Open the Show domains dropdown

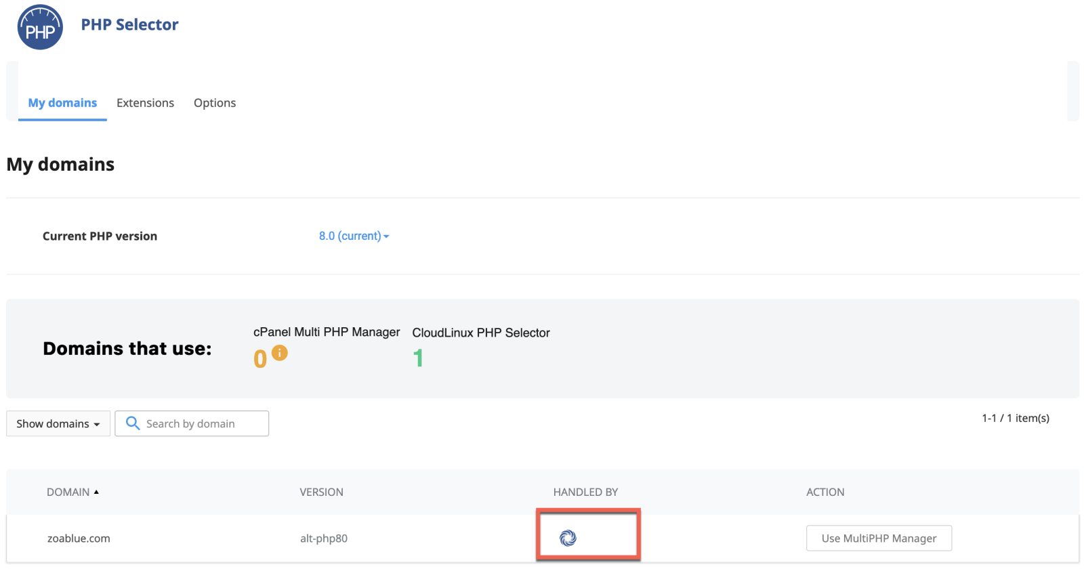58,423
